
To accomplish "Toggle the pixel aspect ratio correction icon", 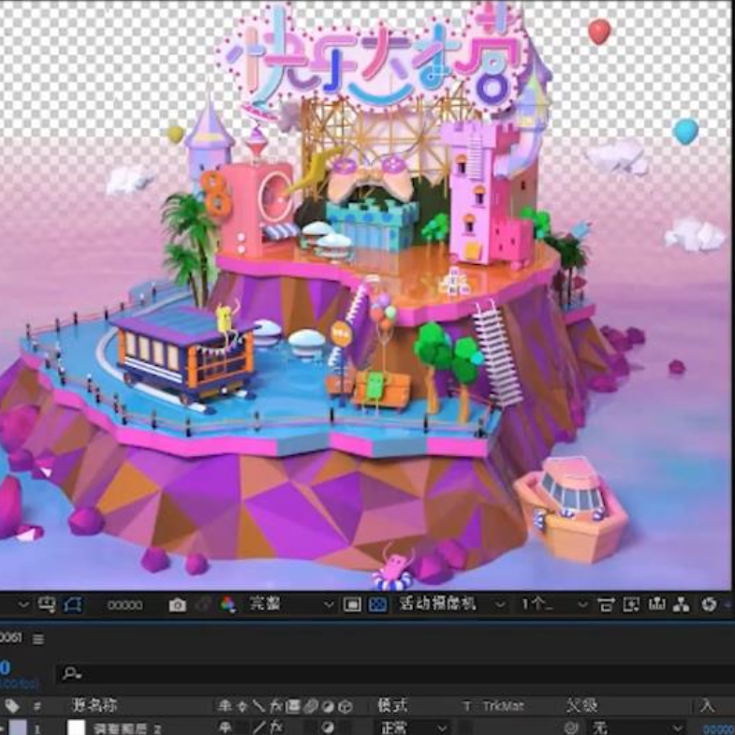I will point(606,605).
